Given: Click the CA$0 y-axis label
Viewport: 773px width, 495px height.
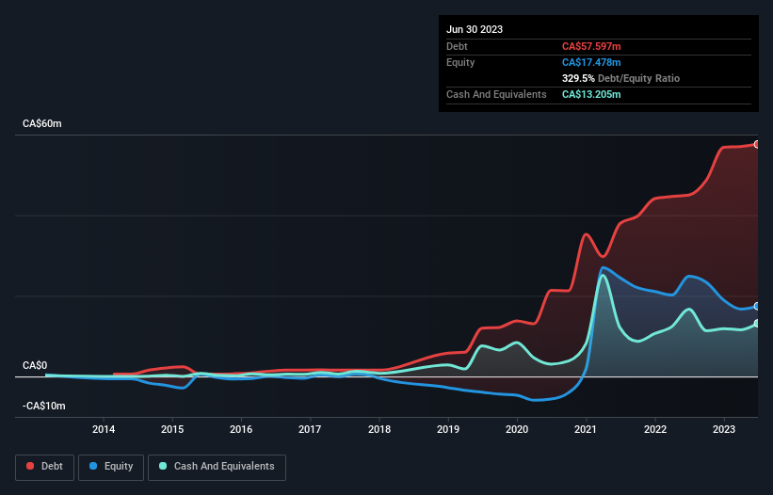Looking at the screenshot, I should [35, 365].
